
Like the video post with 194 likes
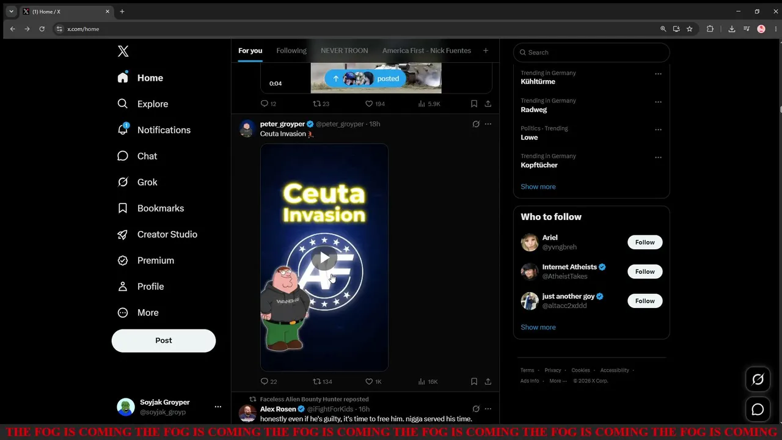coord(375,104)
